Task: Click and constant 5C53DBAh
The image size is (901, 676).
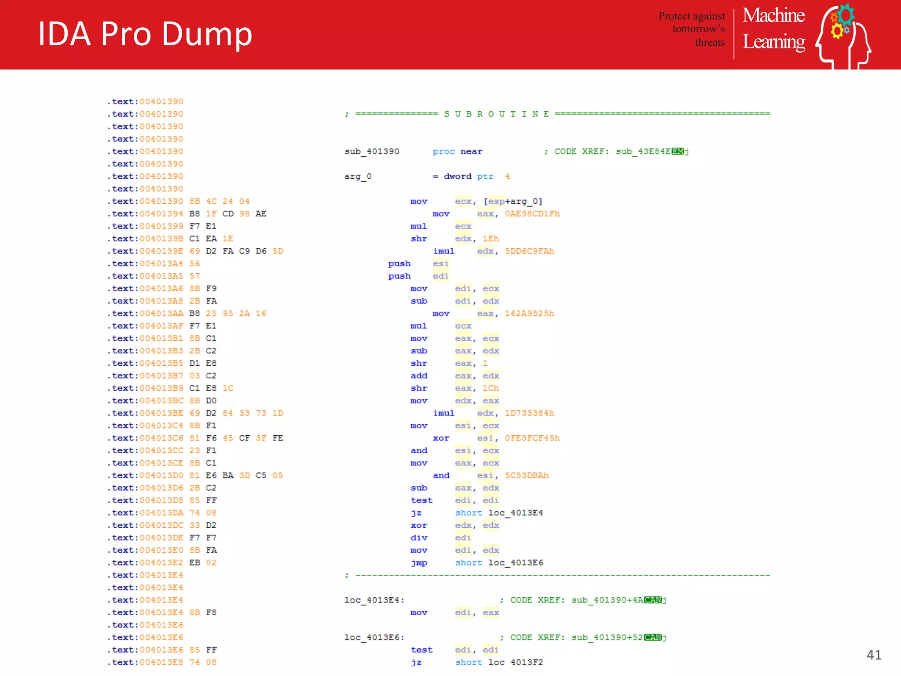Action: tap(527, 476)
